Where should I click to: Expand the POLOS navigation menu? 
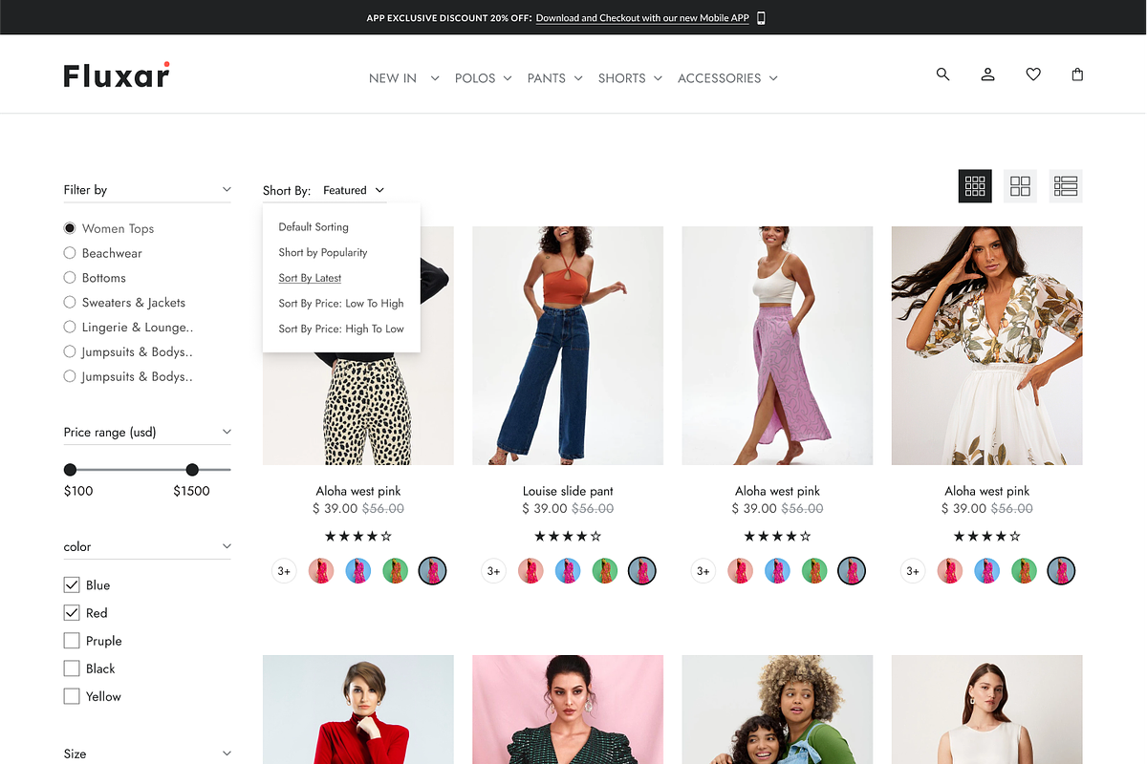[483, 78]
